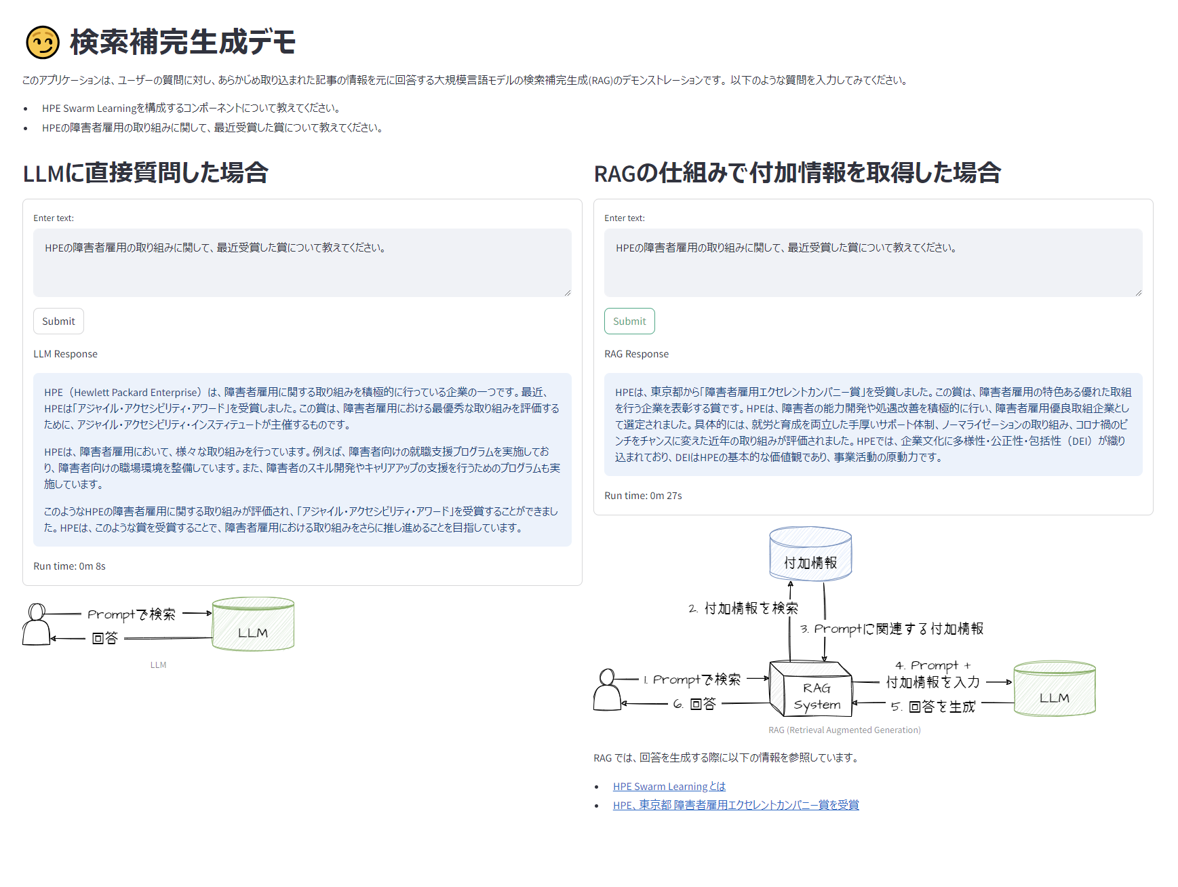
Task: Click the Submit button in the RAG panel
Action: [x=629, y=321]
